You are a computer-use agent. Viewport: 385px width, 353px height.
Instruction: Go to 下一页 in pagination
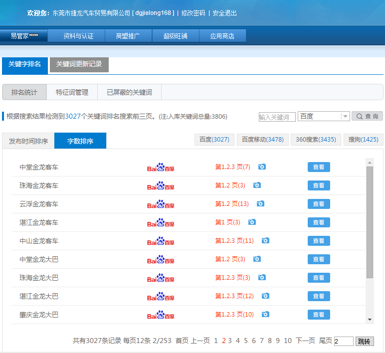[x=305, y=341]
